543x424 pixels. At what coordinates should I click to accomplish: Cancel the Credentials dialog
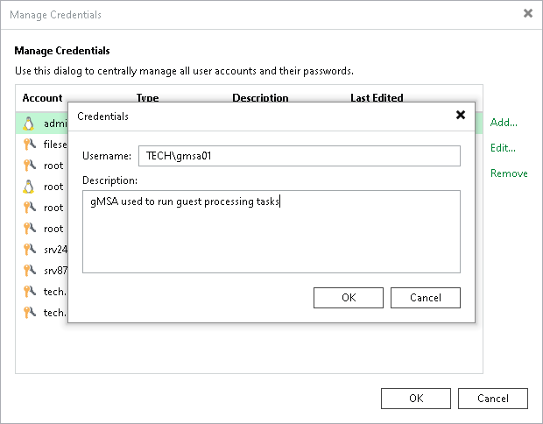(426, 298)
